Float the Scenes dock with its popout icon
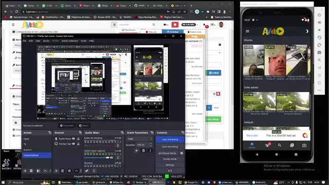 pos(50,133)
